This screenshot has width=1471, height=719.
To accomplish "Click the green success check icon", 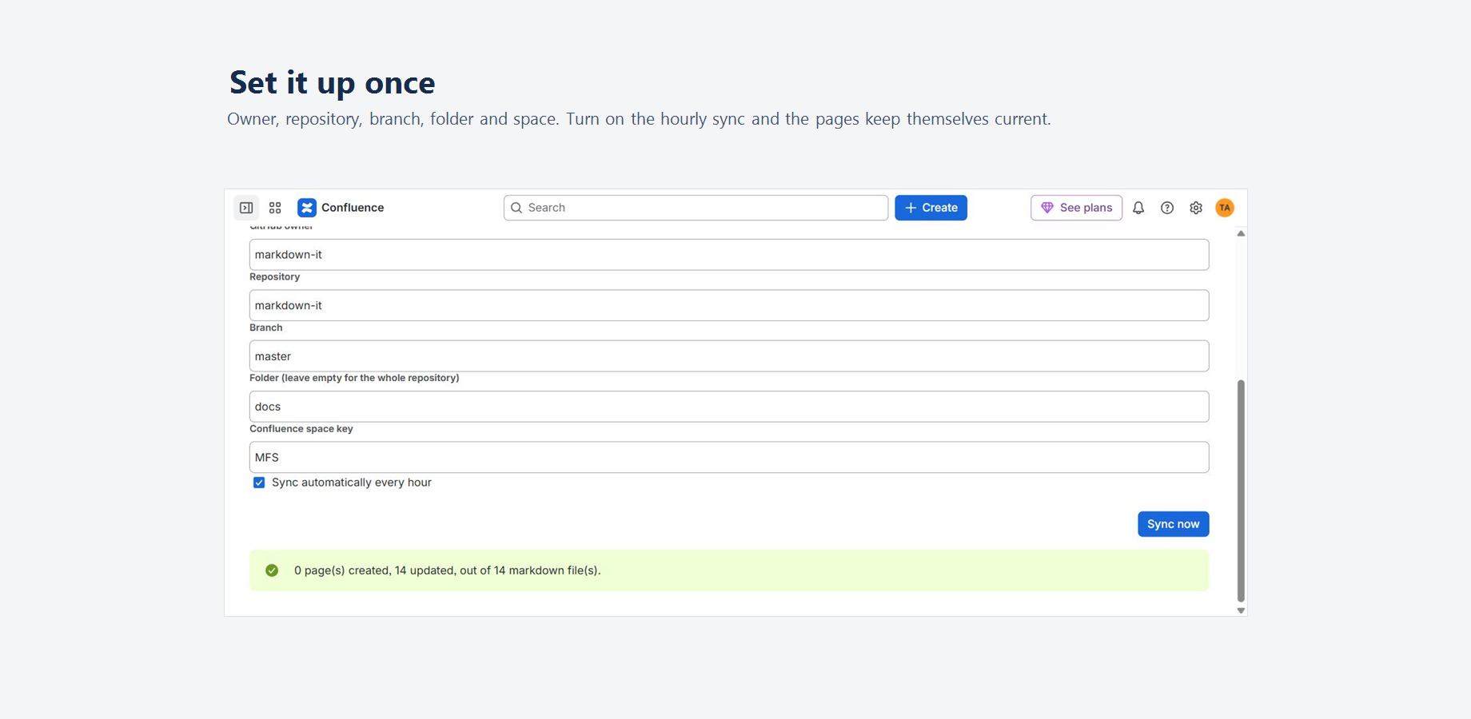I will (272, 570).
